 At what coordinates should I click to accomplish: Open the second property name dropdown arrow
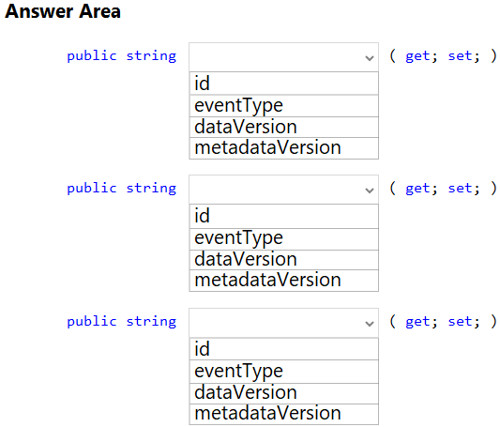tap(370, 191)
